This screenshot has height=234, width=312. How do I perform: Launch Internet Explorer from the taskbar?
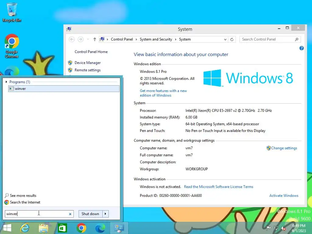[x=25, y=228]
